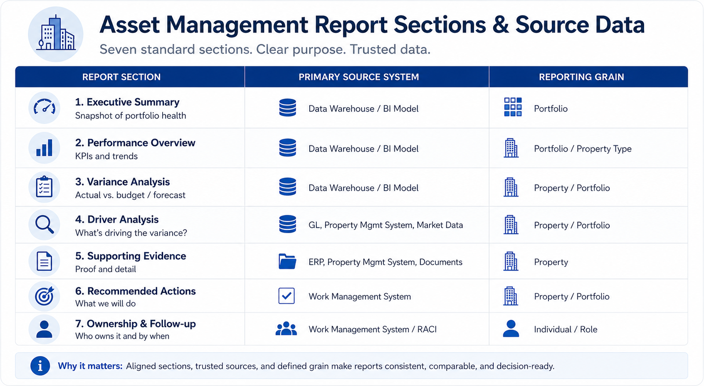The width and height of the screenshot is (704, 386).
Task: Click the '7. Ownership & Follow-up' heading
Action: (135, 323)
